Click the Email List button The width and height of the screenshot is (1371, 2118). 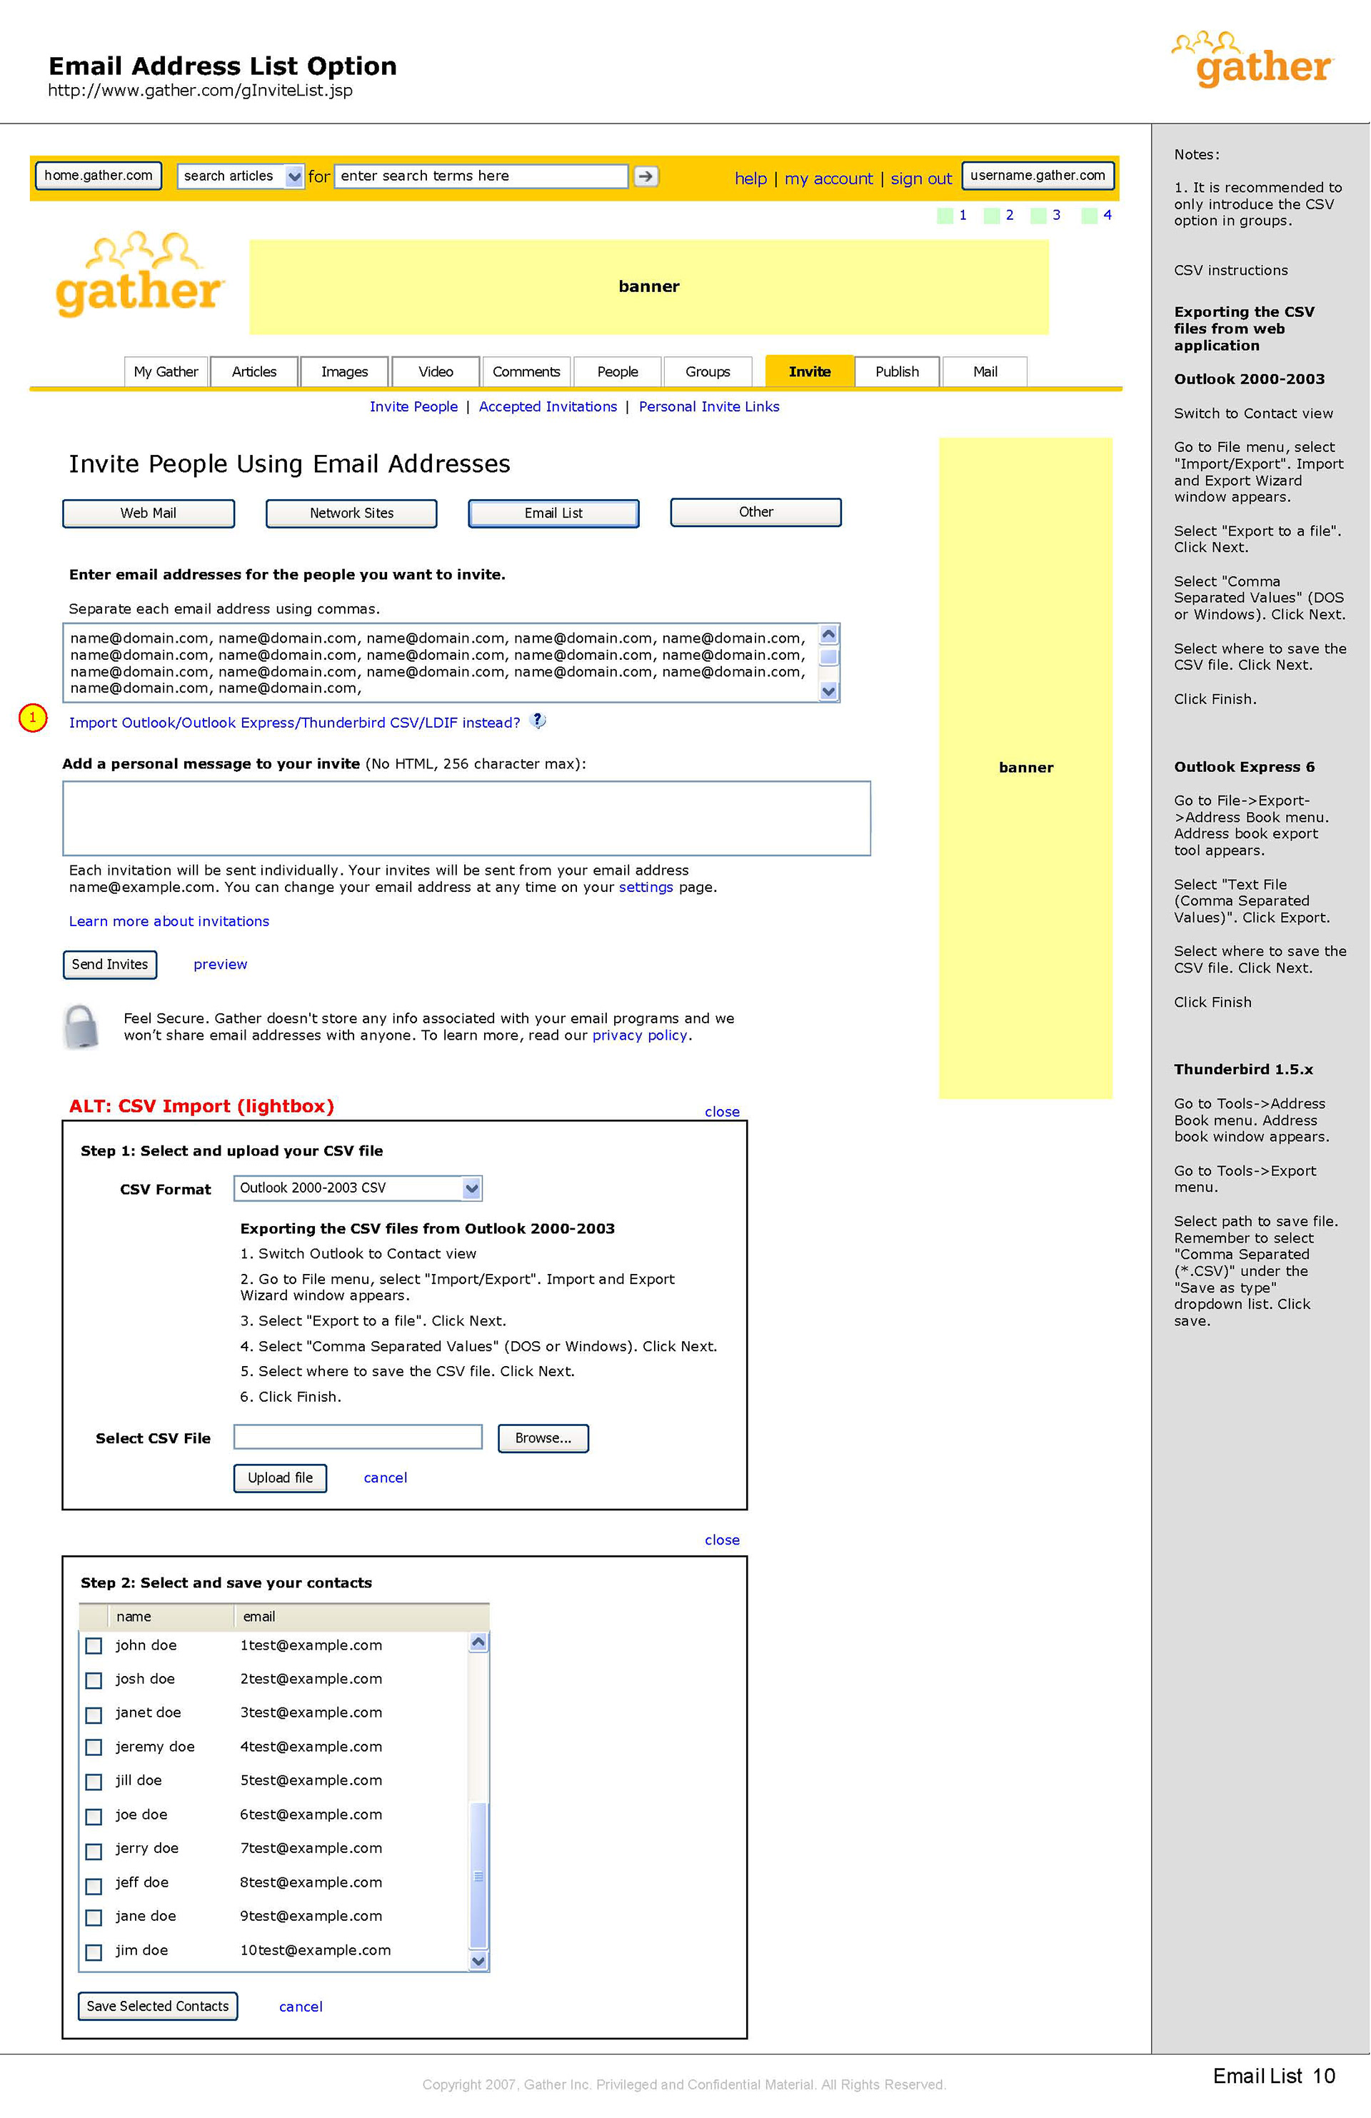click(x=553, y=513)
